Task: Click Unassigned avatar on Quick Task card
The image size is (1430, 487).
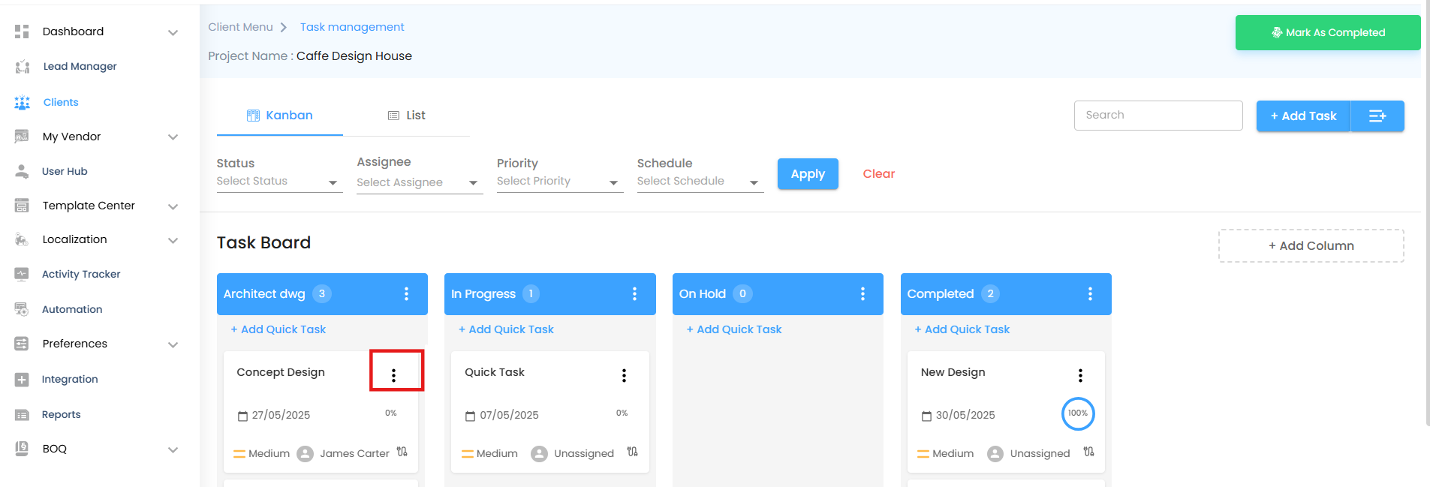Action: coord(539,454)
